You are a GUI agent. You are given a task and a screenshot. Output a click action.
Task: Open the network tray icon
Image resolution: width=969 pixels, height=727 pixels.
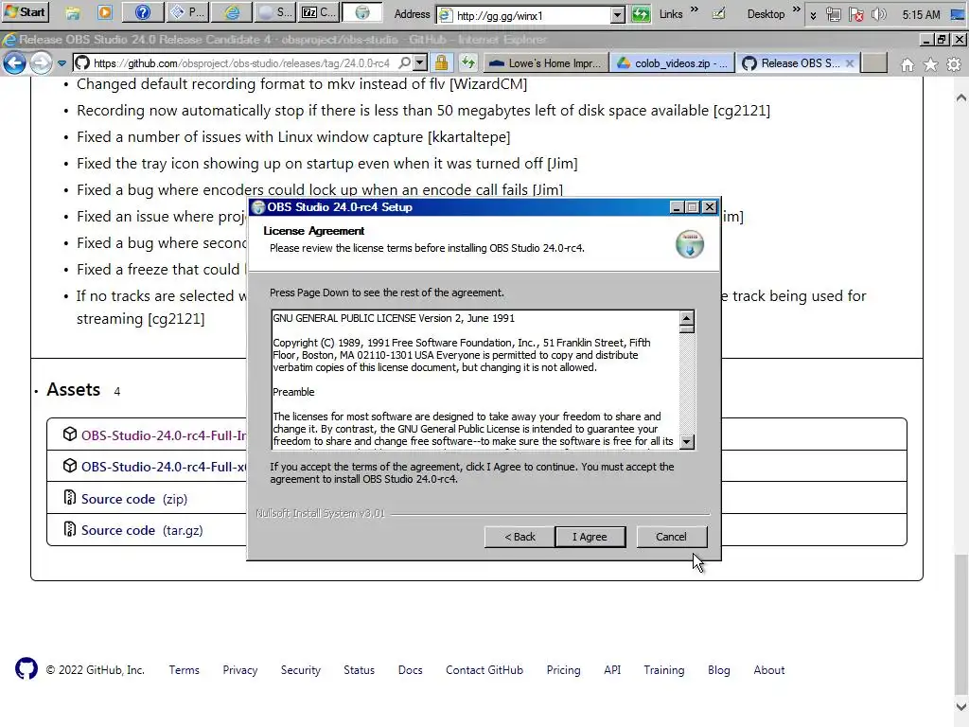(x=833, y=14)
